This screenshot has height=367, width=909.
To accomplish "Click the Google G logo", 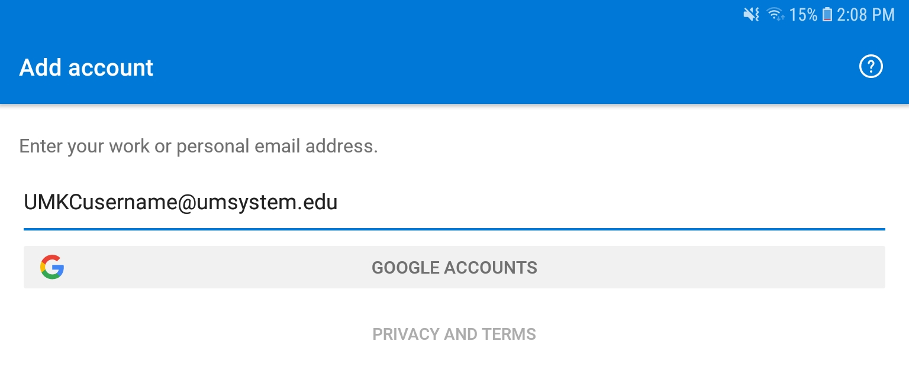I will pos(52,267).
